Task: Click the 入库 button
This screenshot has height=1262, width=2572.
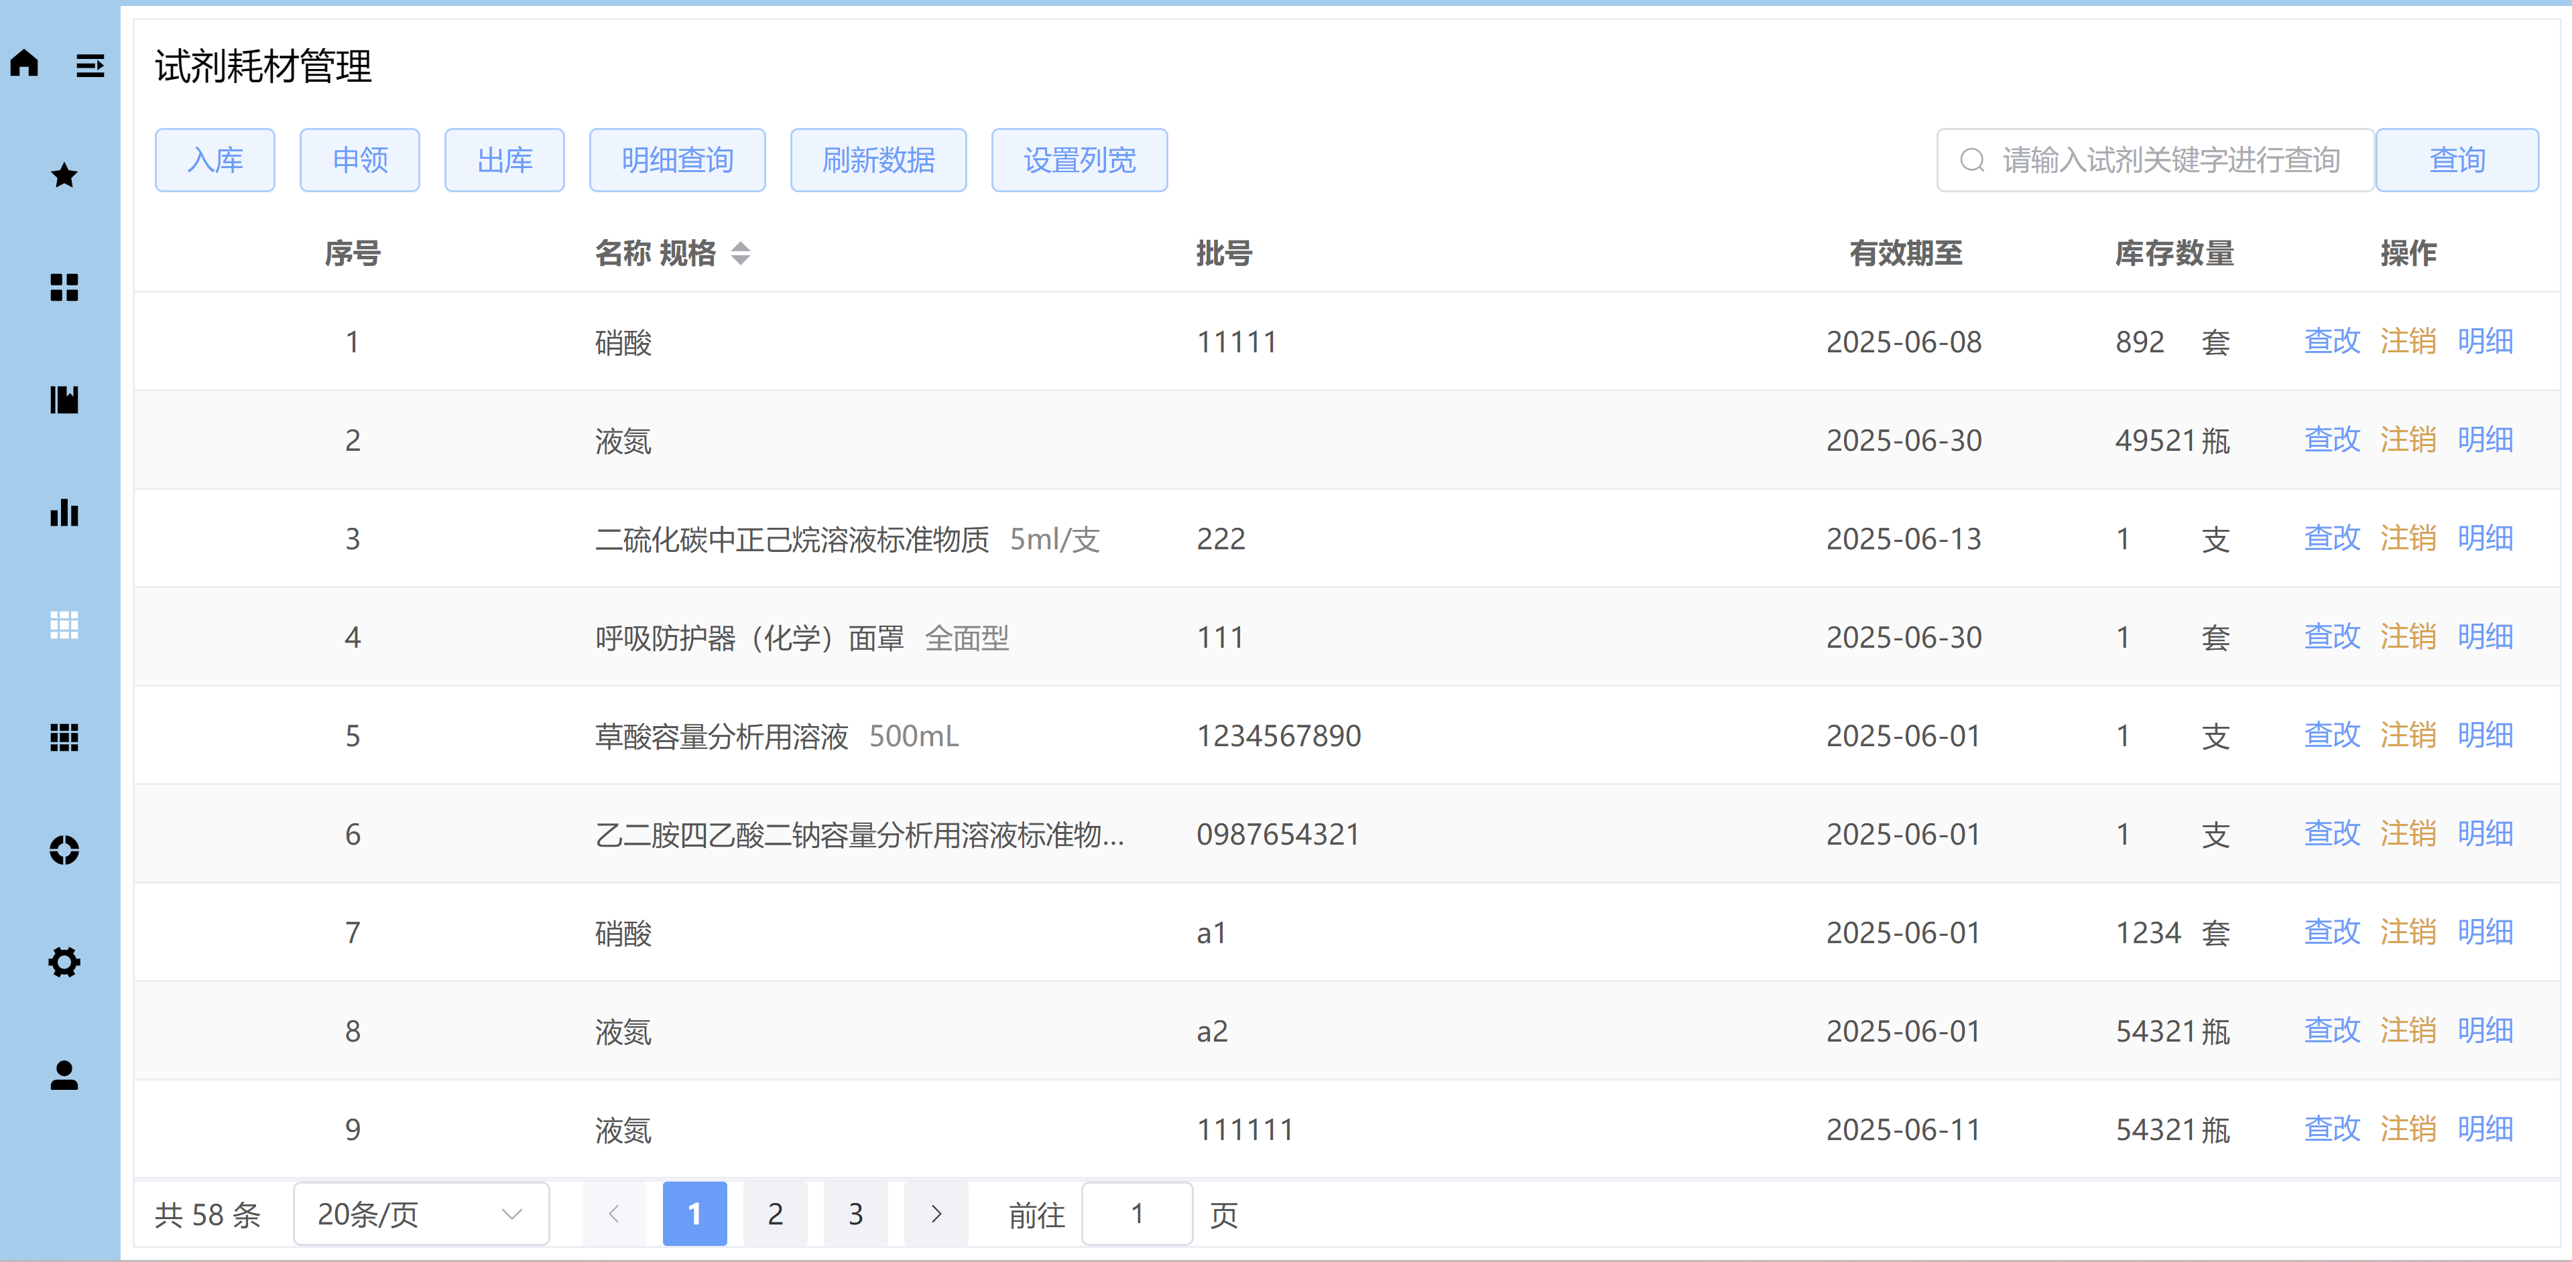Action: [215, 159]
